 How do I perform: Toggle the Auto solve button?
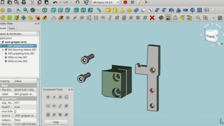tap(168, 18)
